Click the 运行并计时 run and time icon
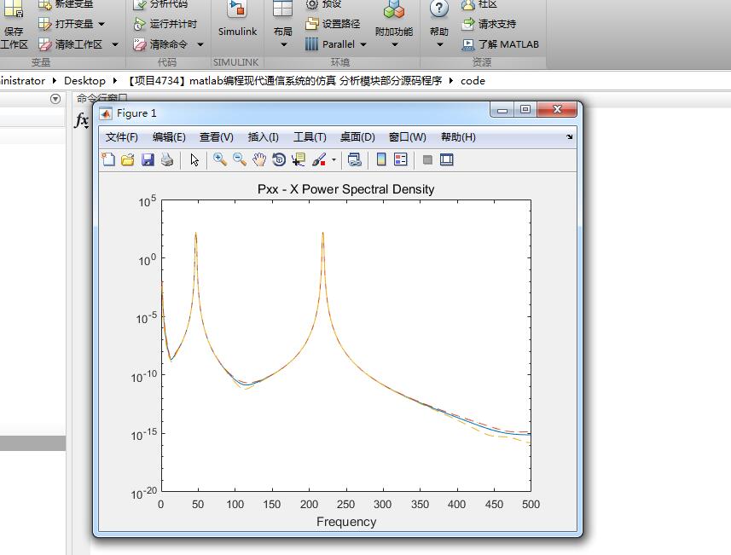The height and width of the screenshot is (555, 731). click(x=140, y=24)
